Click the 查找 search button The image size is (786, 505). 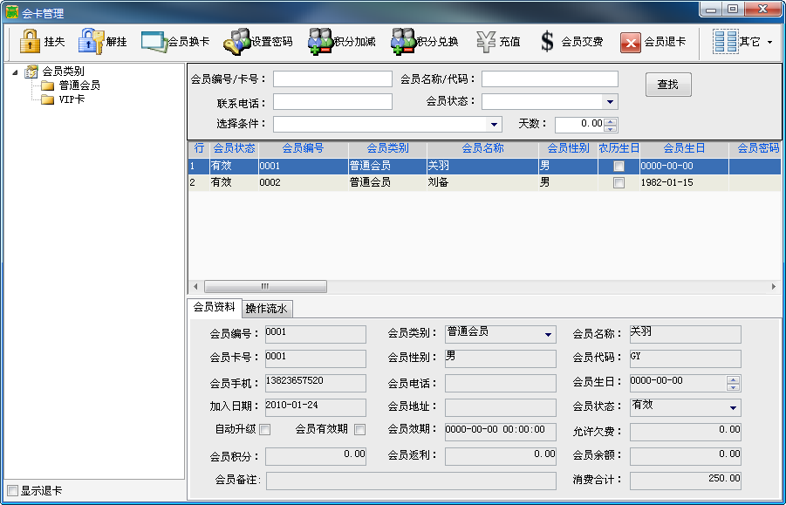tap(668, 85)
